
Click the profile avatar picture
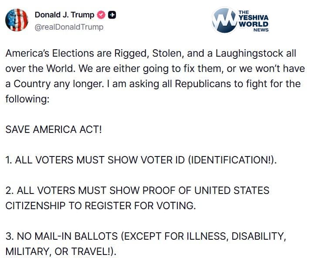(x=17, y=20)
